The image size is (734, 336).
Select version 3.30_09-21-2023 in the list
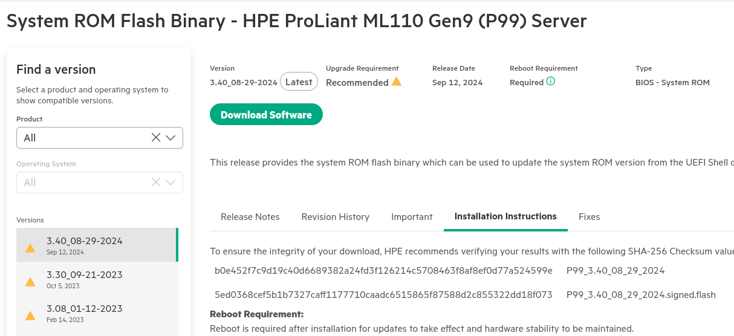[x=97, y=279]
